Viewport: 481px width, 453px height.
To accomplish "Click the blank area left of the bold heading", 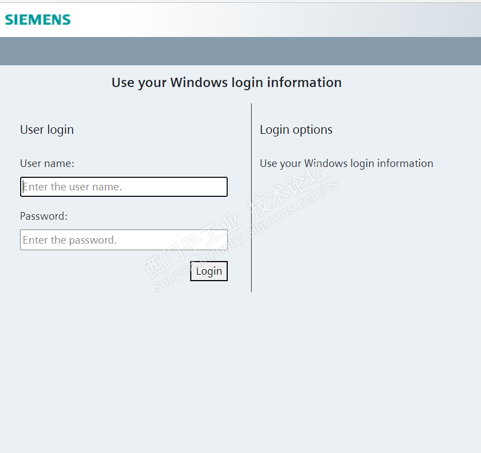I will point(54,83).
